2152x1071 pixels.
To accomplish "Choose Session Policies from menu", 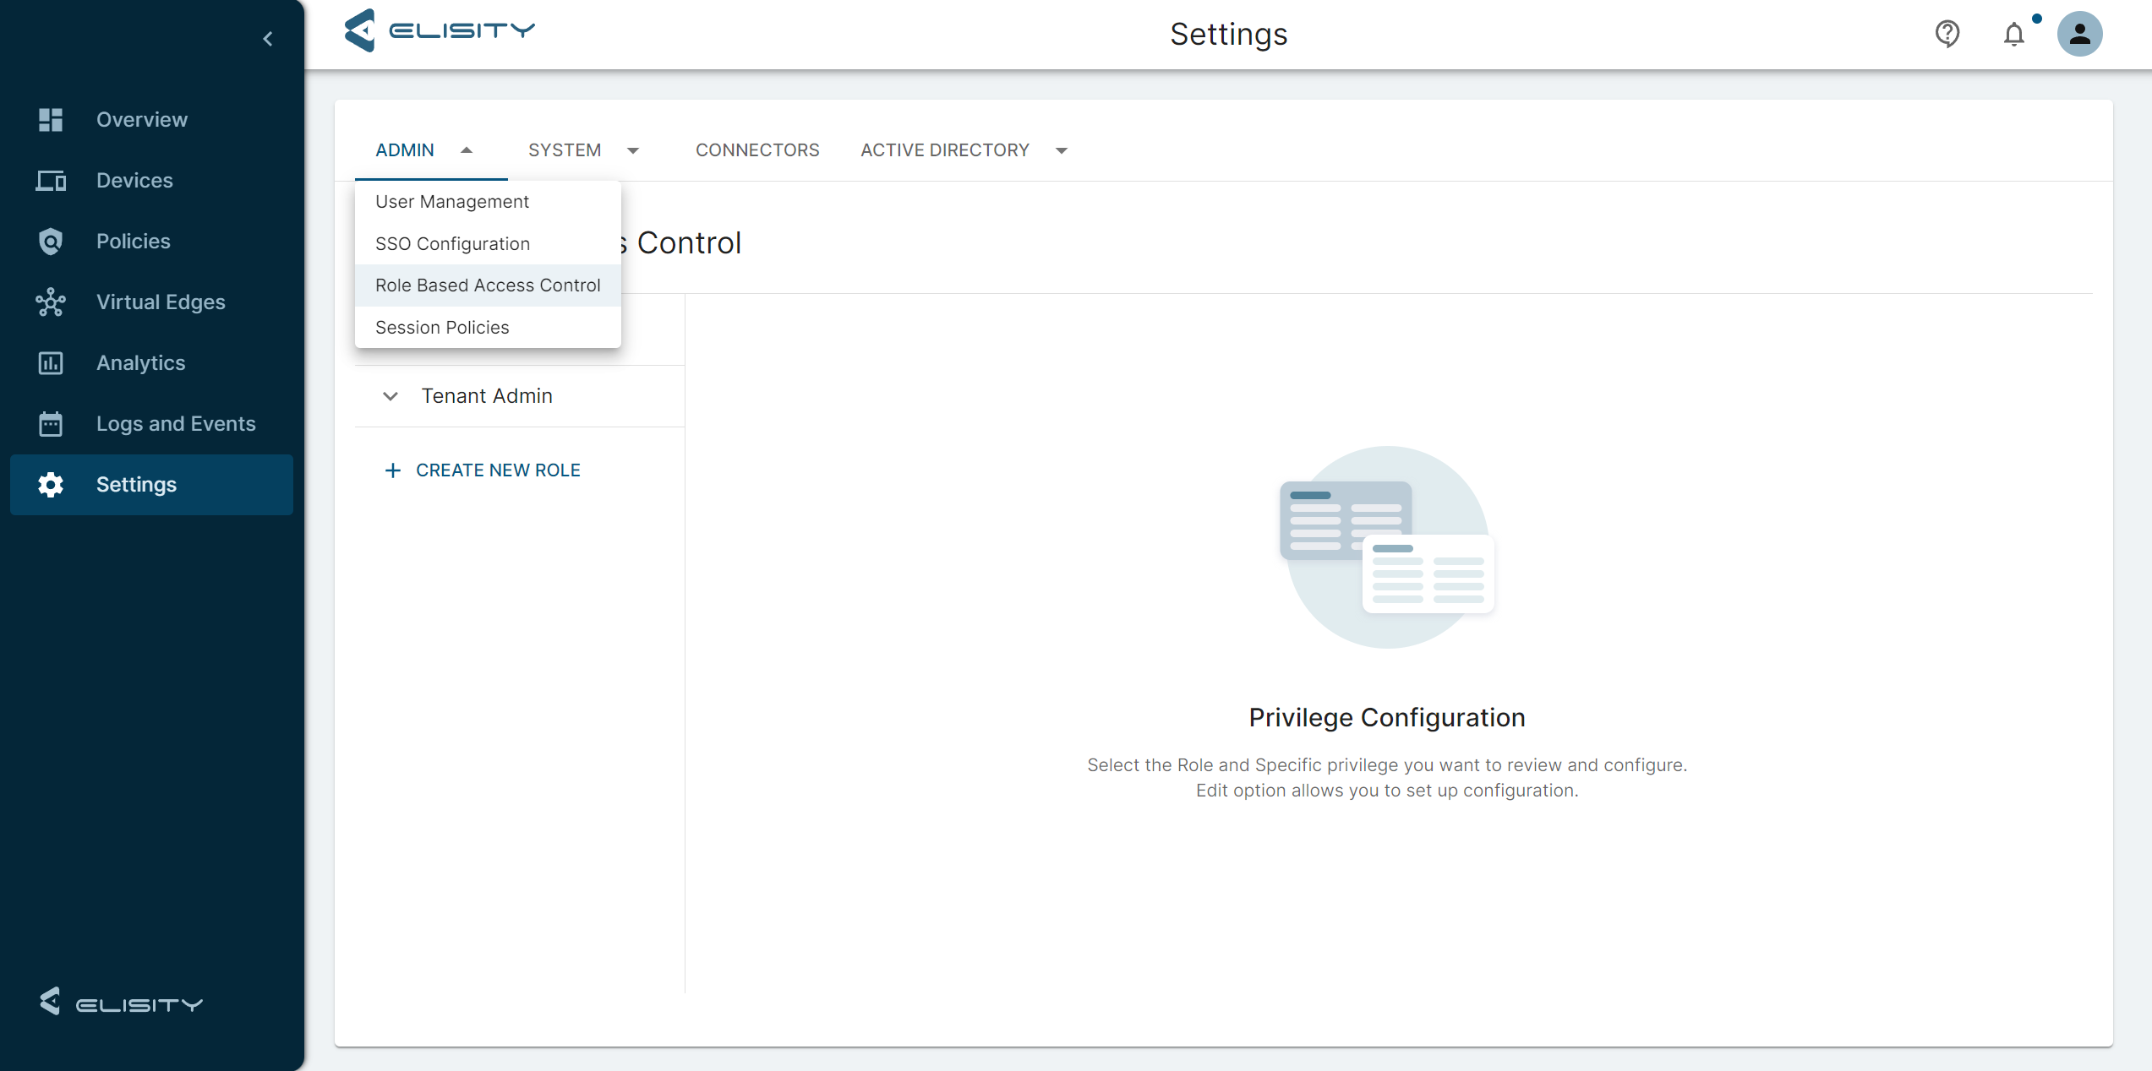I will coord(442,328).
